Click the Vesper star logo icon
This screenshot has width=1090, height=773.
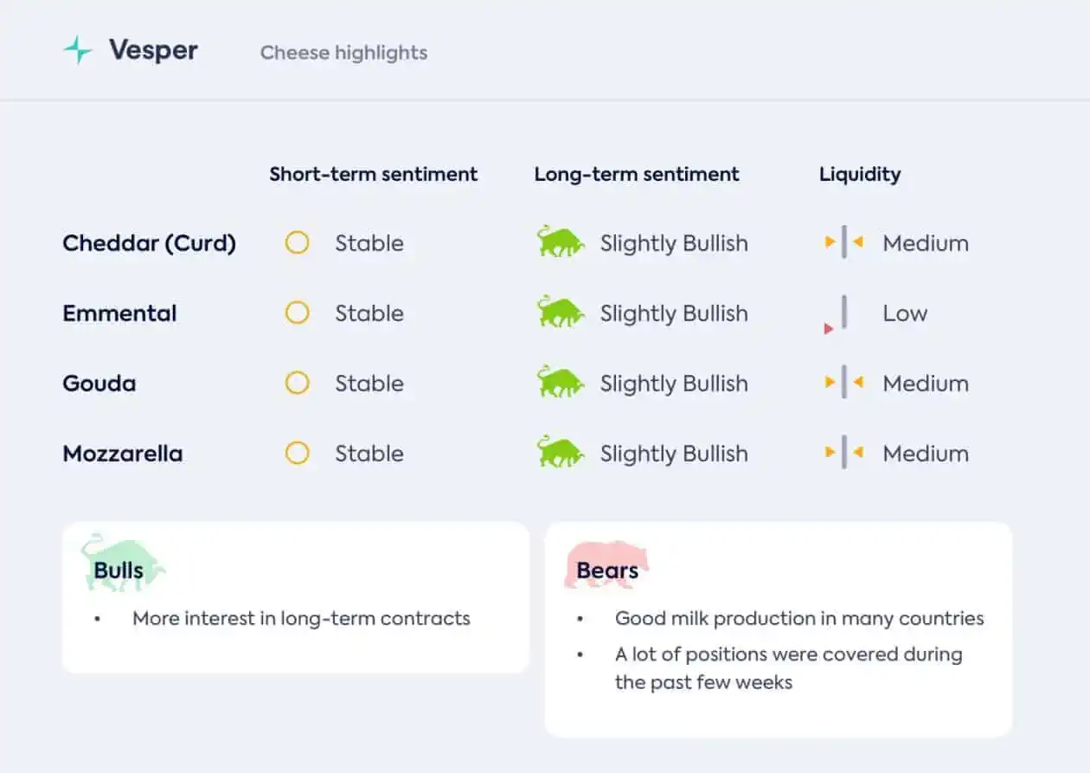(78, 50)
